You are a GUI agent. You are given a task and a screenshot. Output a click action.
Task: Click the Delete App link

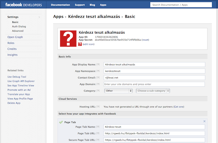[14, 103]
